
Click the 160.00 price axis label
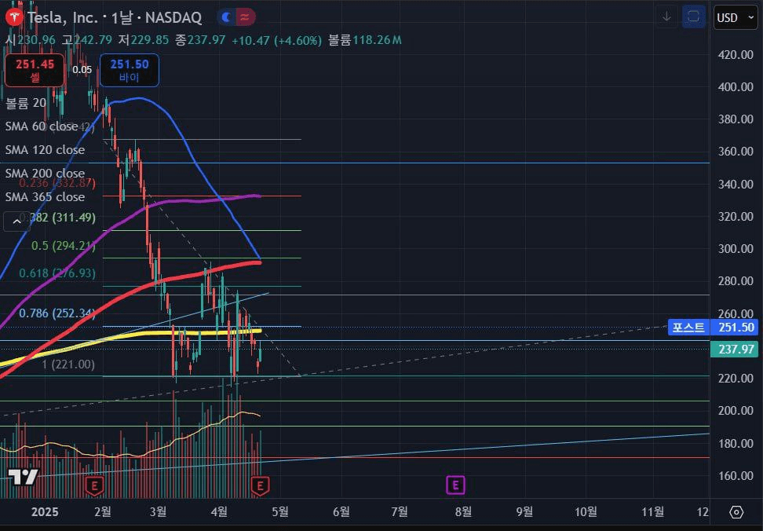(736, 475)
